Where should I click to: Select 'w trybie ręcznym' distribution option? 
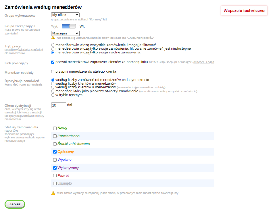tap(53, 95)
